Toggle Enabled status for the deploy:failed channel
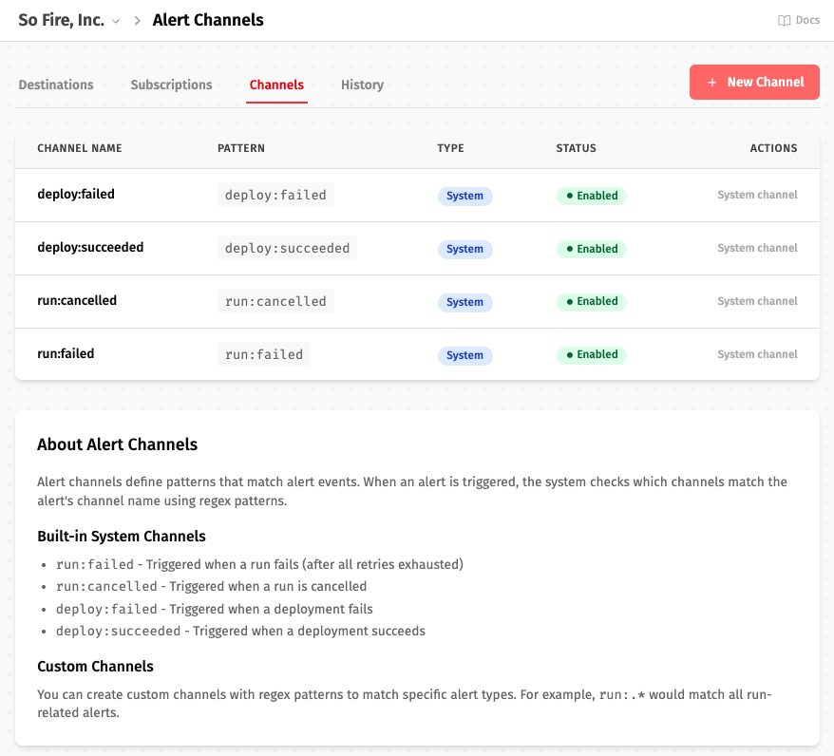Screen dimensions: 834x756 tap(591, 196)
